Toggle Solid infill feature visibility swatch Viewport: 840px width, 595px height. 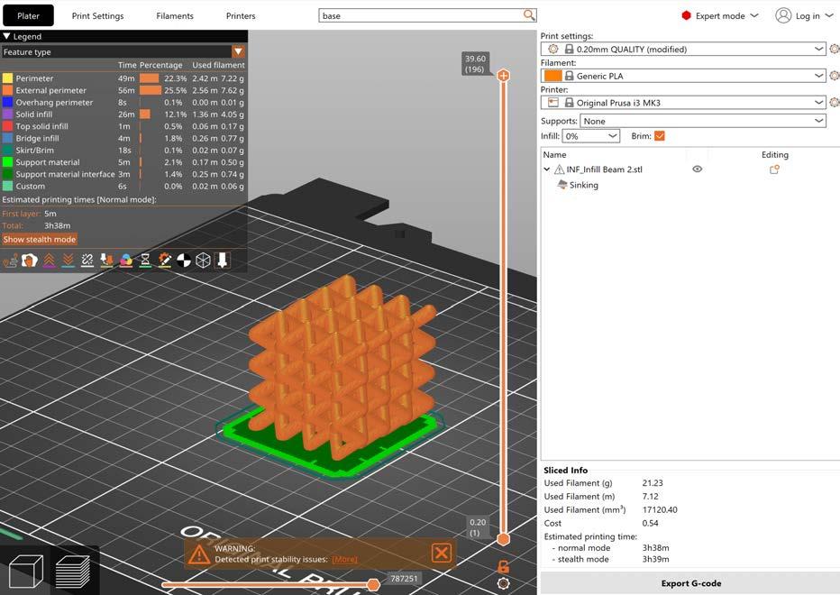[7, 114]
